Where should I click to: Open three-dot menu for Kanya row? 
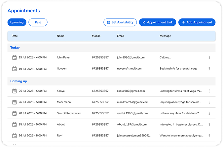[x=209, y=91]
